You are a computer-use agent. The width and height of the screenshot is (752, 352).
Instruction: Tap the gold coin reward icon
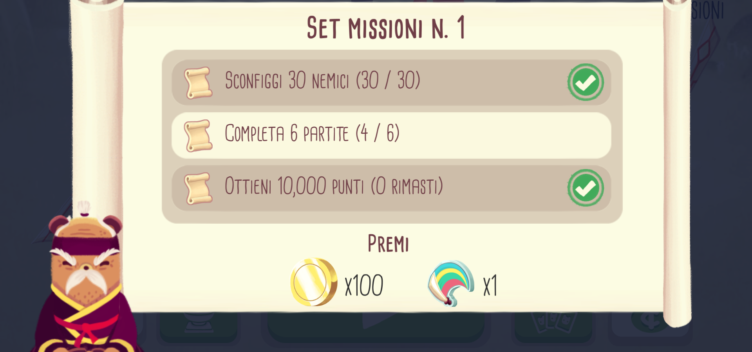313,282
